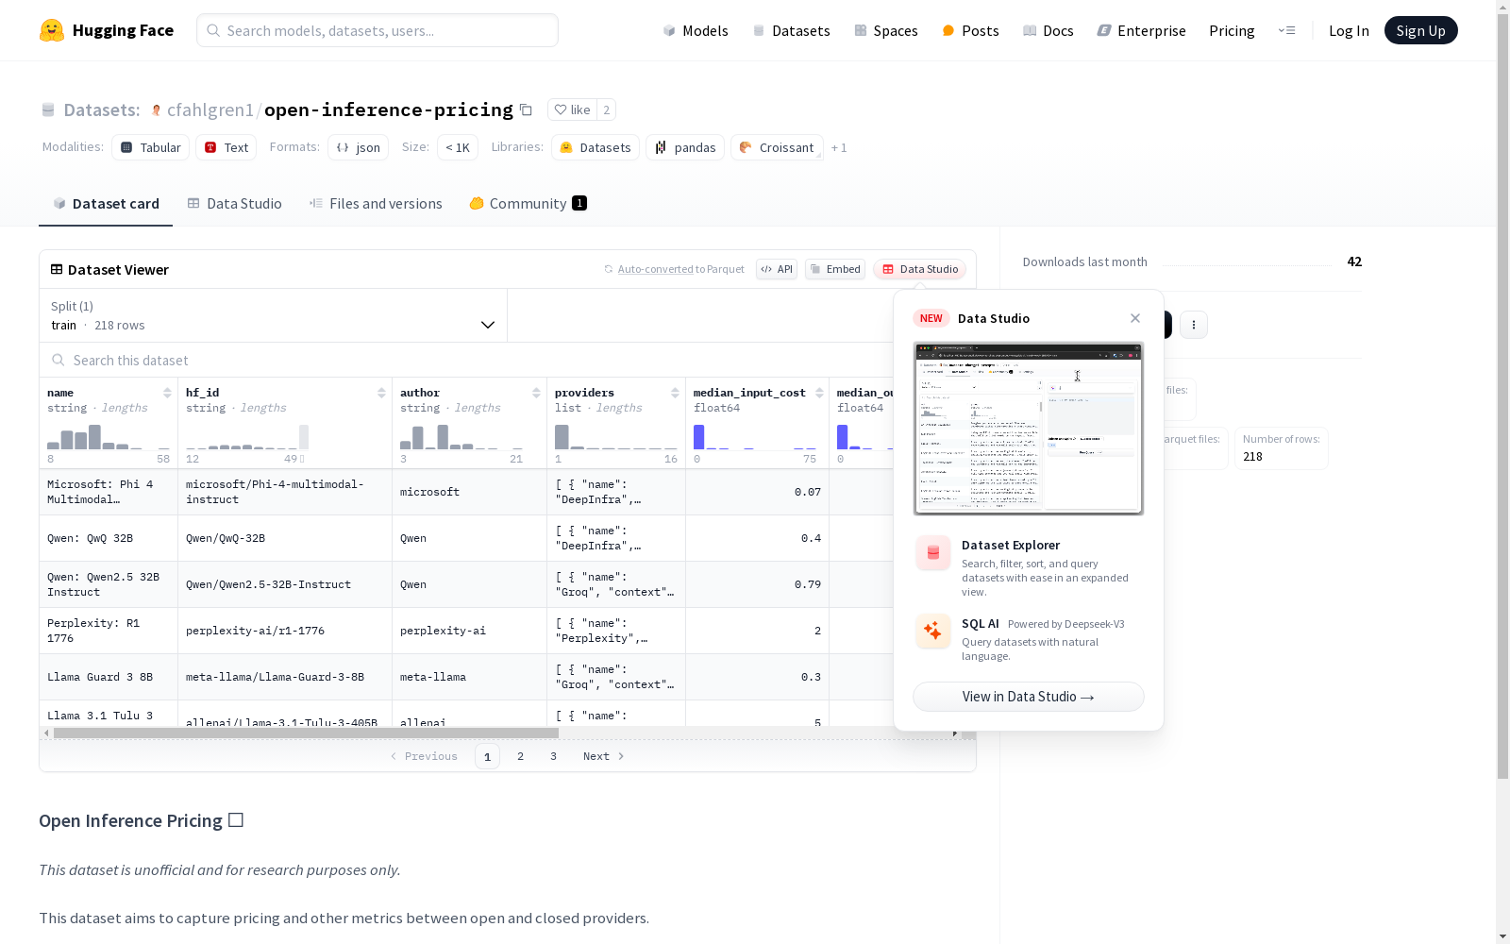The height and width of the screenshot is (944, 1510).
Task: Open the Docs page
Action: 1049,30
